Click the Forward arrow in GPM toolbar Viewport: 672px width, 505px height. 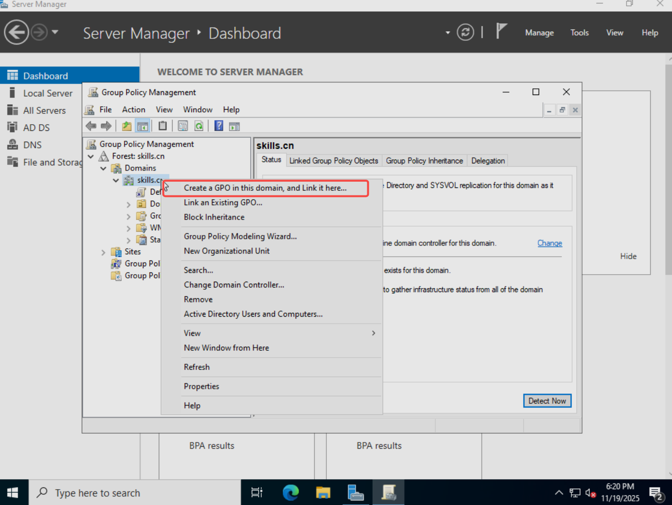[x=106, y=126]
